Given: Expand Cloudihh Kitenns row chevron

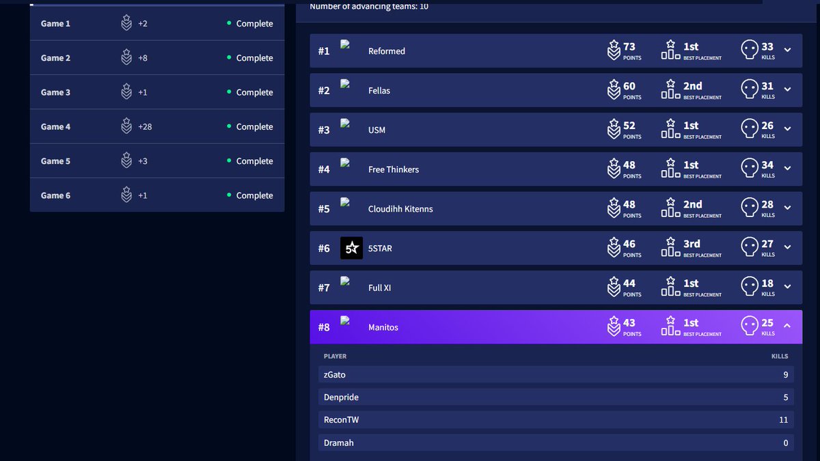Looking at the screenshot, I should click(x=787, y=208).
